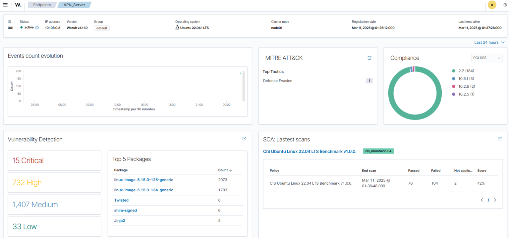509x238 pixels.
Task: Switch to the Endpoints tab
Action: (x=42, y=5)
